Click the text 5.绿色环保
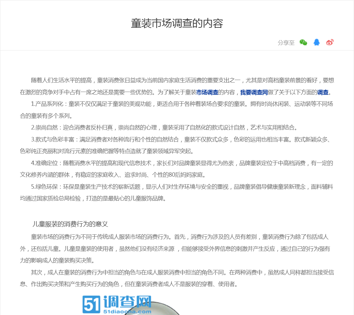The height and width of the screenshot is (315, 354). tap(44, 187)
